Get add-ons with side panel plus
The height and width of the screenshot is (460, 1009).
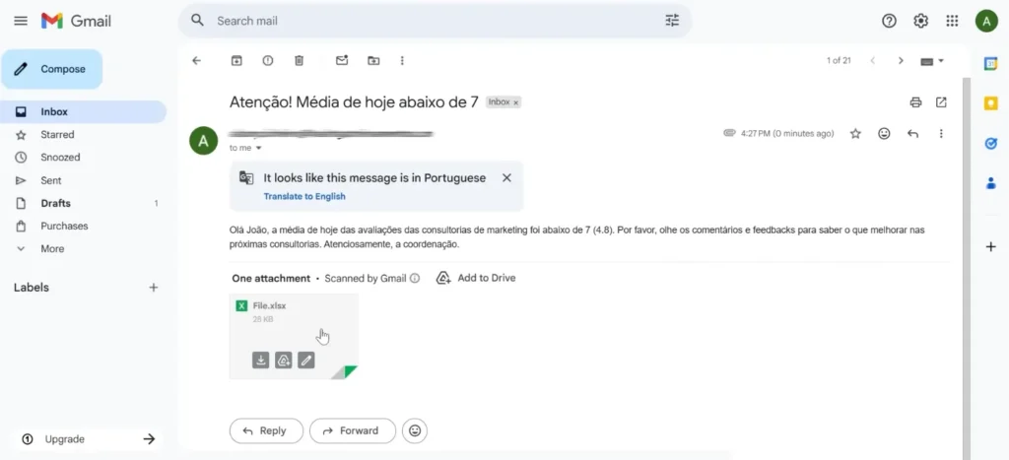991,246
